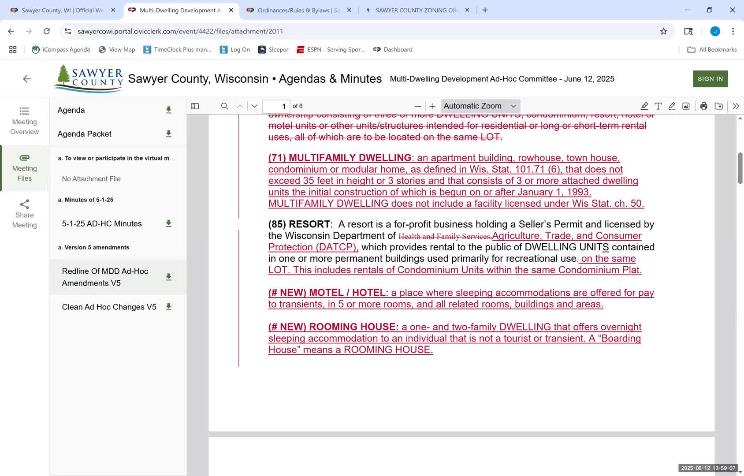Viewport: 744px width, 476px height.
Task: Bookmark this page with the star icon
Action: coord(663,31)
